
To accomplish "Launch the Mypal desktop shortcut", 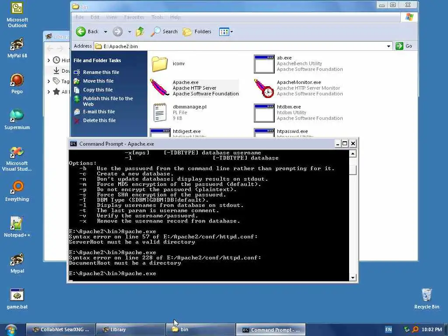I will coord(17,263).
